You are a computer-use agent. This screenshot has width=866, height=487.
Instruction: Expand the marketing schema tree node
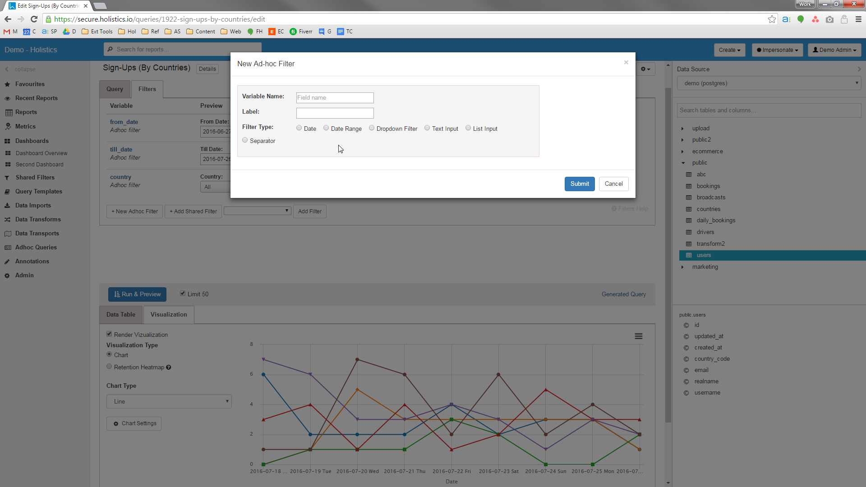[x=682, y=267]
